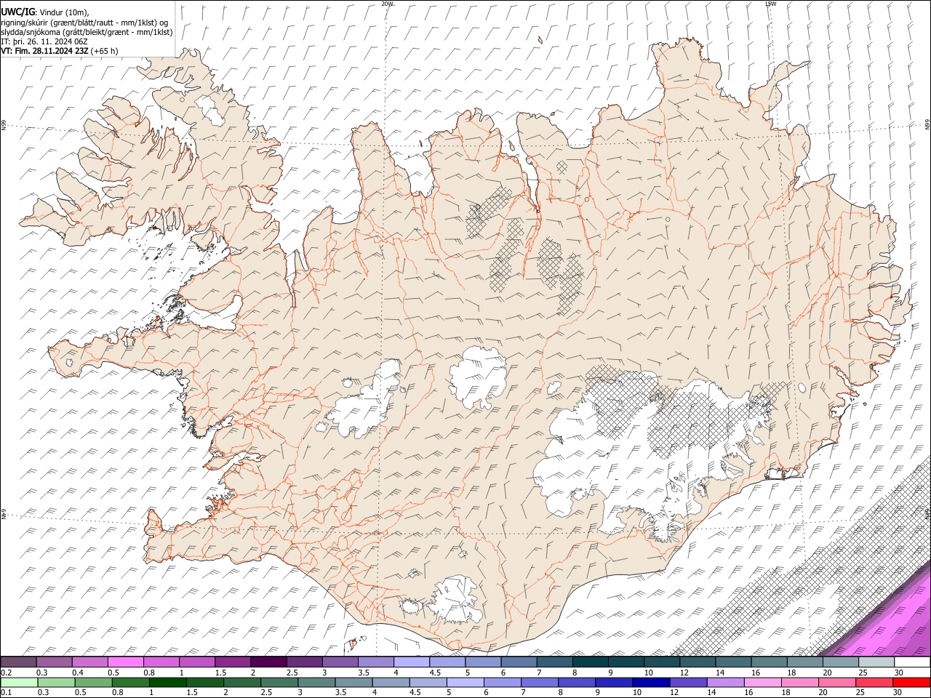Image resolution: width=931 pixels, height=698 pixels.
Task: Click the "30" value label in upper legend
Action: (898, 673)
